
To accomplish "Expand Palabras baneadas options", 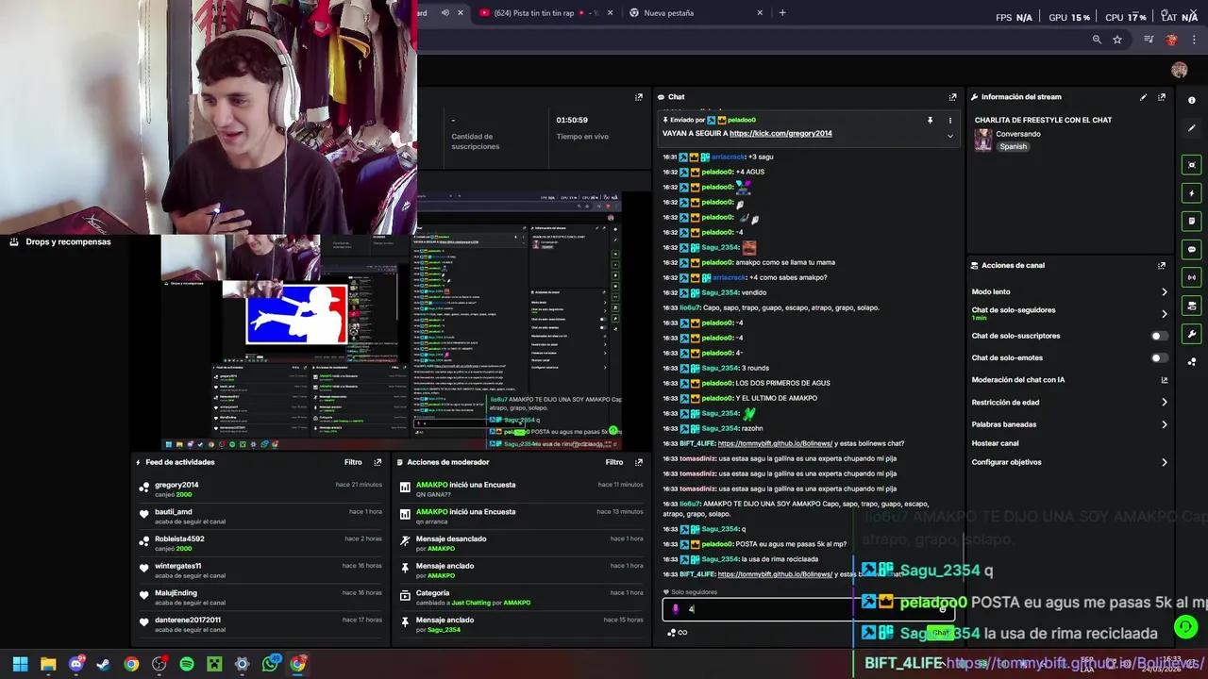I will (x=1164, y=424).
